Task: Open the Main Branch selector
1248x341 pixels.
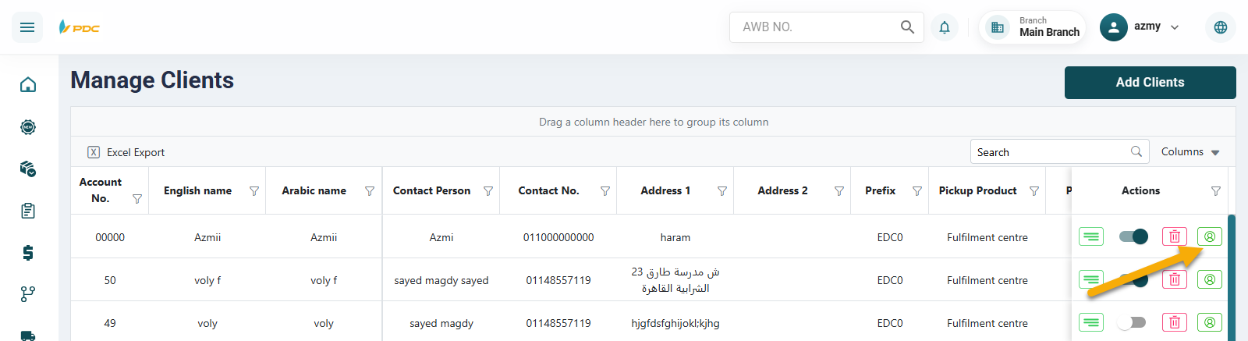Action: (1033, 27)
